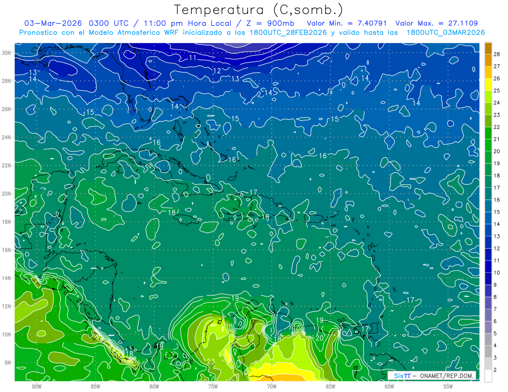Click the '75W' longitude axis label
The width and height of the screenshot is (508, 392).
pos(213,387)
